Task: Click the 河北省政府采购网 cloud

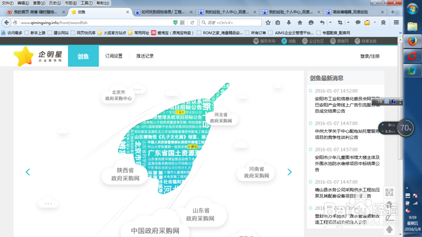Action: (x=221, y=118)
